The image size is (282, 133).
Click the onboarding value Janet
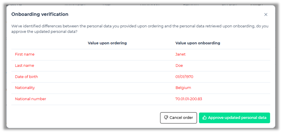click(x=180, y=54)
